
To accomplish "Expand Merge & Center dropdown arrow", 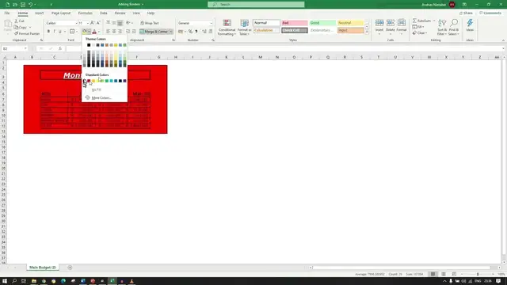I will 171,32.
